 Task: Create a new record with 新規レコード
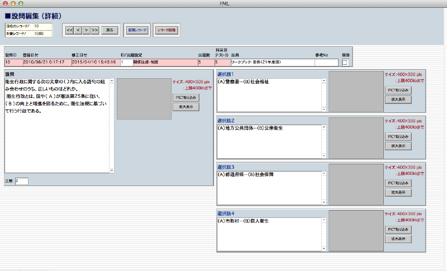click(137, 30)
